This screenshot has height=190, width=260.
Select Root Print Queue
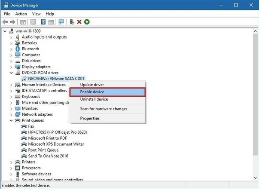(43, 150)
